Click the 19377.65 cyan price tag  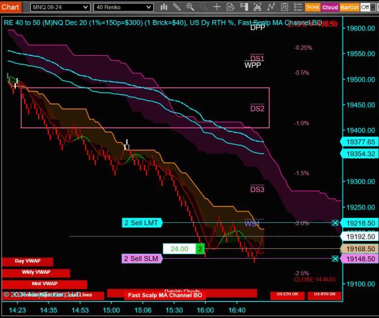pyautogui.click(x=360, y=142)
